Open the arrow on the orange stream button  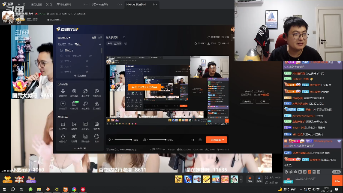coord(223,140)
